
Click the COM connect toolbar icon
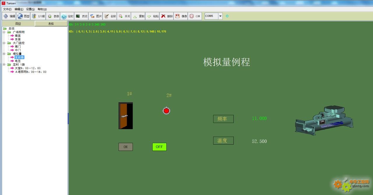point(191,16)
